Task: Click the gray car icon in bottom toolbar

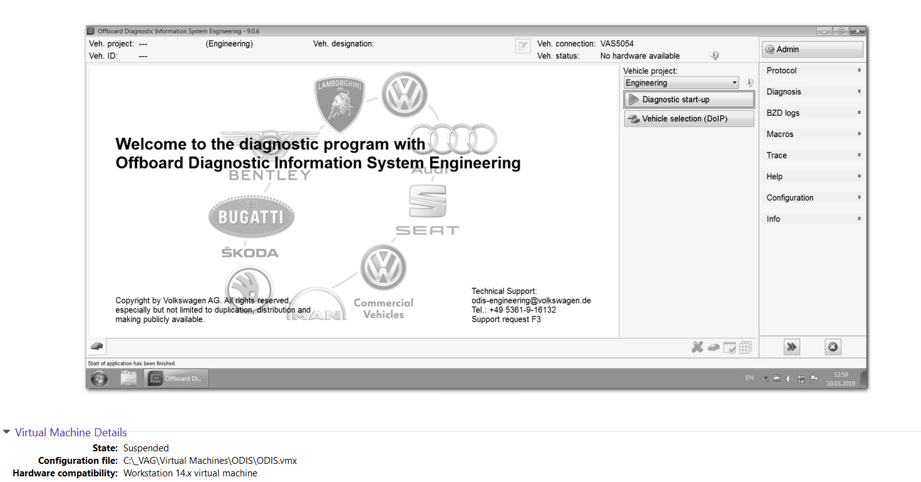Action: click(713, 347)
